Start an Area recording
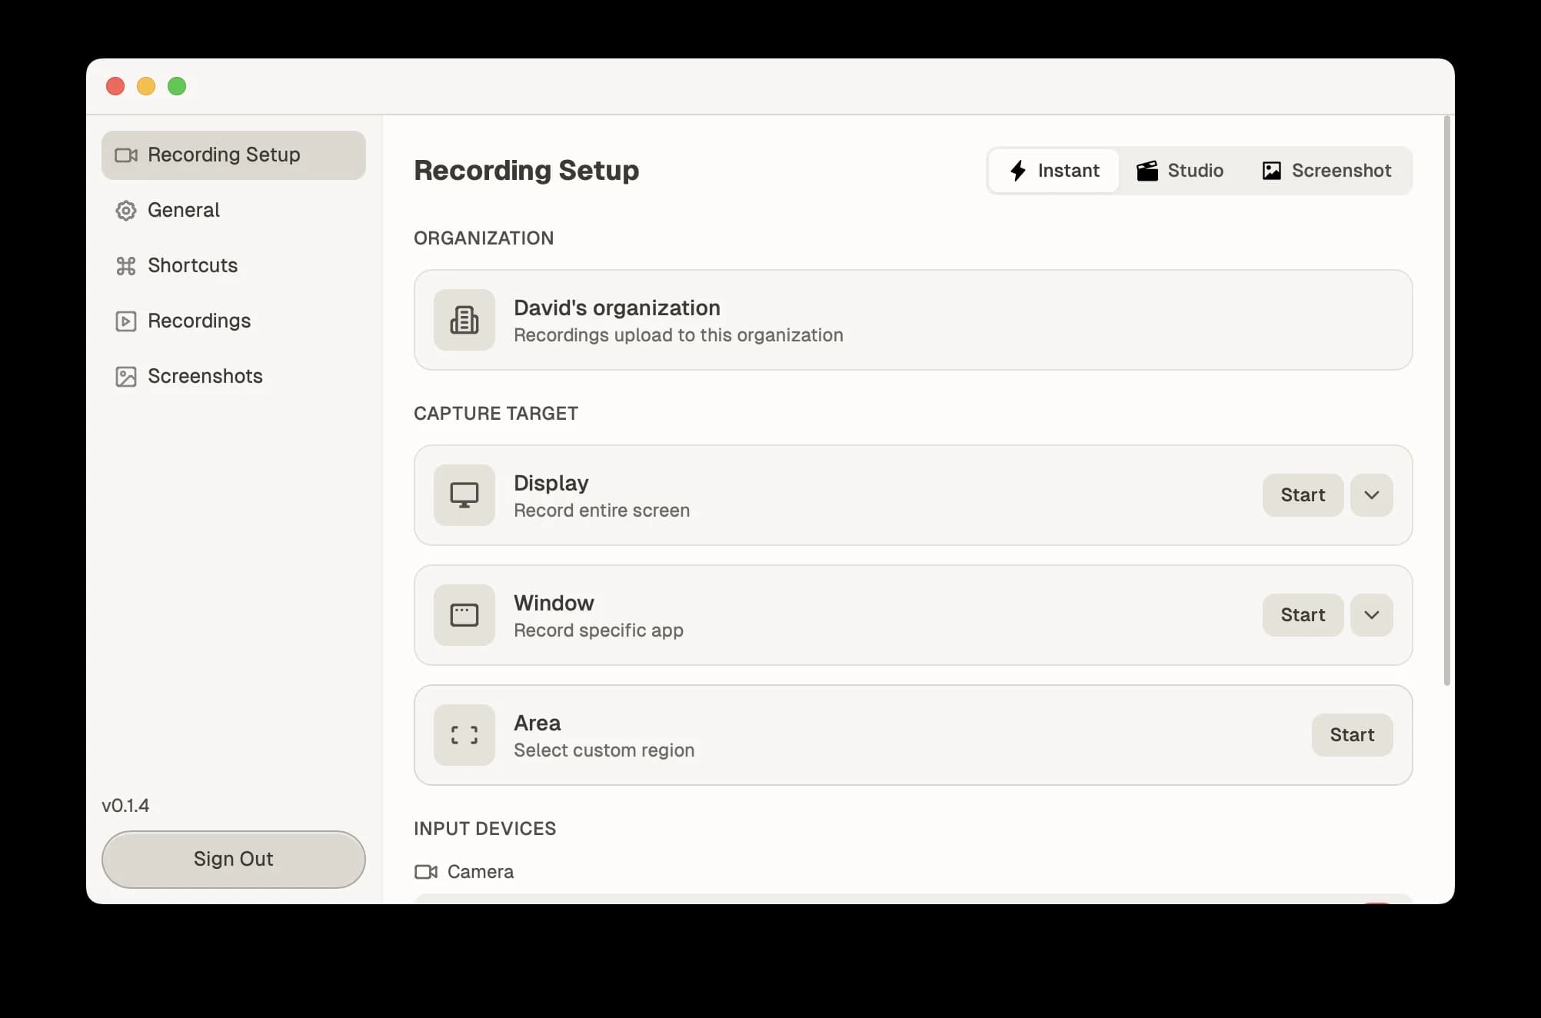Screen dimensions: 1541x1018 click(1352, 735)
